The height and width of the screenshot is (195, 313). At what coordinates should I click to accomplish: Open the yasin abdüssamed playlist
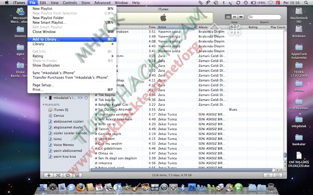point(67,151)
